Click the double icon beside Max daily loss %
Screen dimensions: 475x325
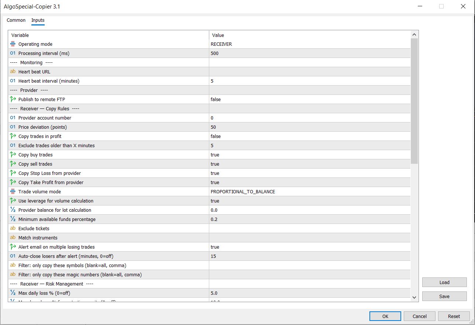point(13,293)
